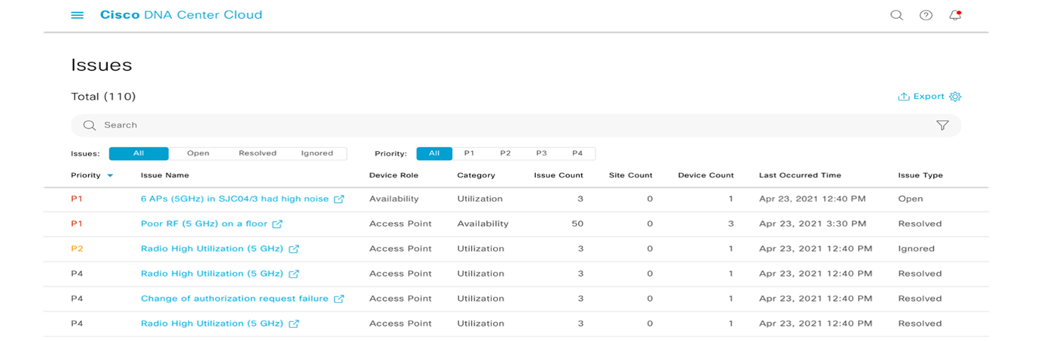This screenshot has width=1041, height=341.
Task: Click external link icon beside Change of authorization
Action: coord(338,299)
